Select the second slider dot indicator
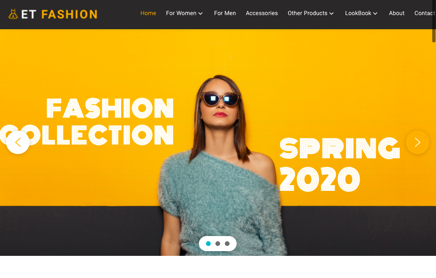Screen dimensions: 436x278 pos(218,244)
